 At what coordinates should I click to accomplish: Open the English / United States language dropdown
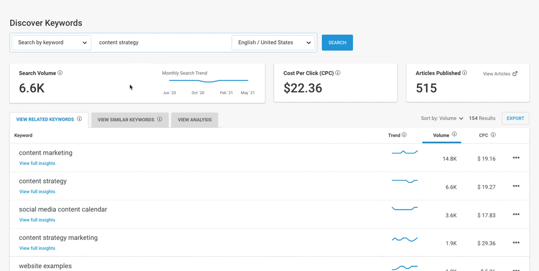(x=274, y=42)
